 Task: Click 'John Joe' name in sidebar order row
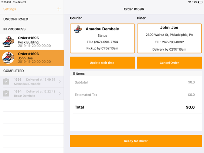click(x=25, y=58)
